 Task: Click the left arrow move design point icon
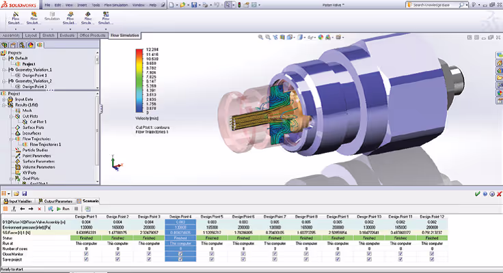click(x=23, y=209)
